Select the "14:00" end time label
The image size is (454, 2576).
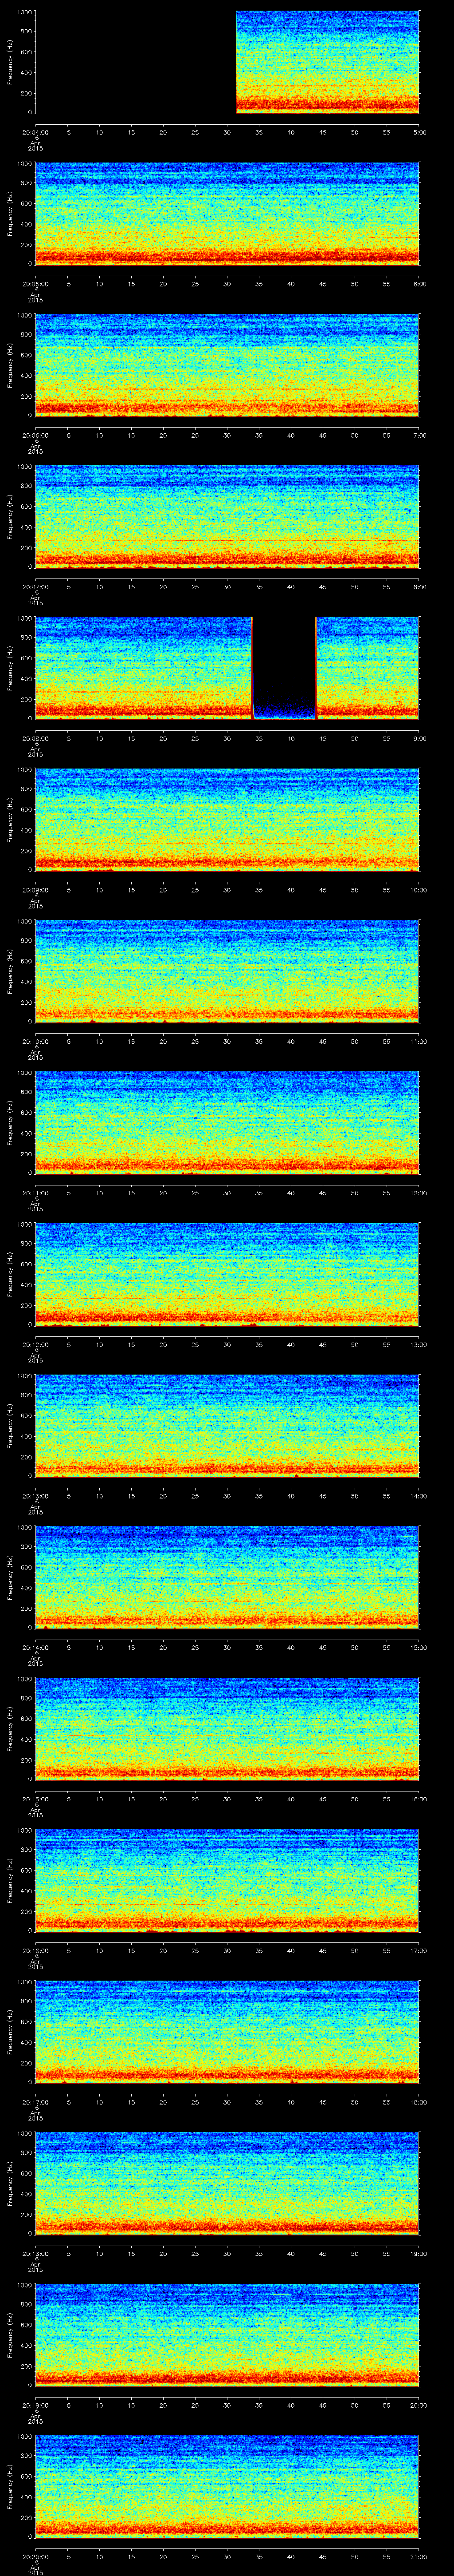pyautogui.click(x=419, y=1495)
